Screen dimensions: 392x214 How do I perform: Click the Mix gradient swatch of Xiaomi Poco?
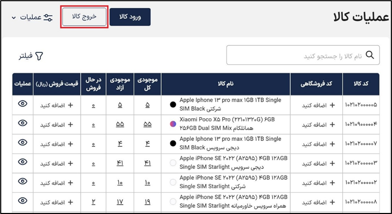tap(173, 124)
